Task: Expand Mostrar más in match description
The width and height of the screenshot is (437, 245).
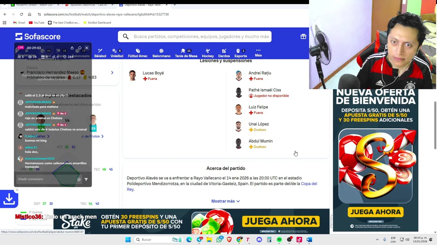Action: (x=225, y=201)
